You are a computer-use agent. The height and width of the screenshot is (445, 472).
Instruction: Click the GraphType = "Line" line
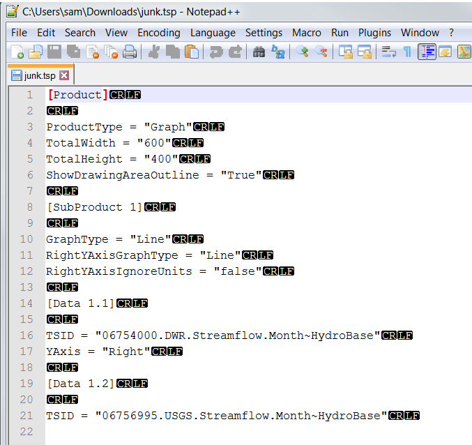pos(109,239)
